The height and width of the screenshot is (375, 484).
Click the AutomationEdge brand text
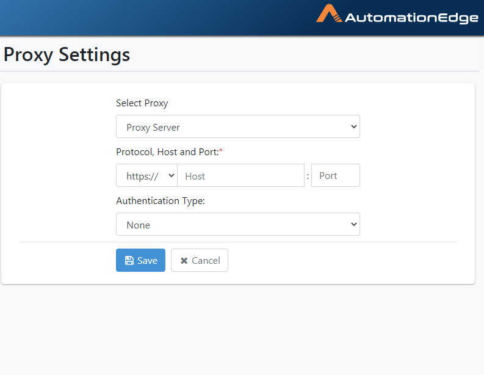411,18
